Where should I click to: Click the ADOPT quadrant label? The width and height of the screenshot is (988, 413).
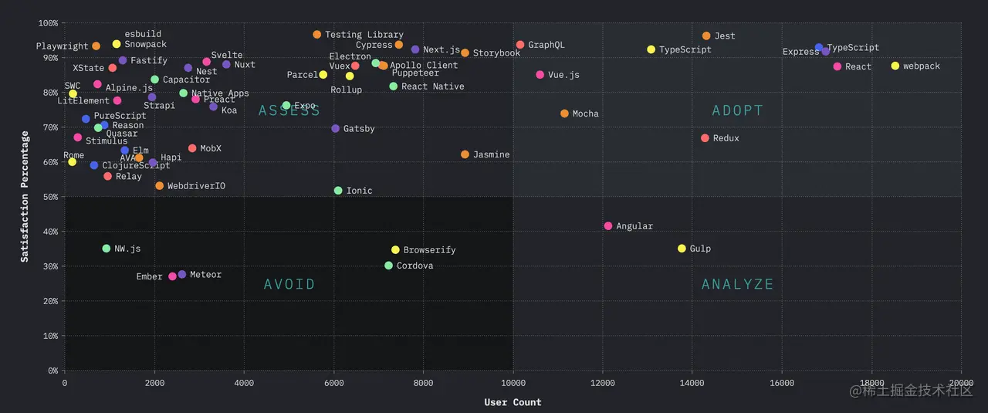(737, 110)
